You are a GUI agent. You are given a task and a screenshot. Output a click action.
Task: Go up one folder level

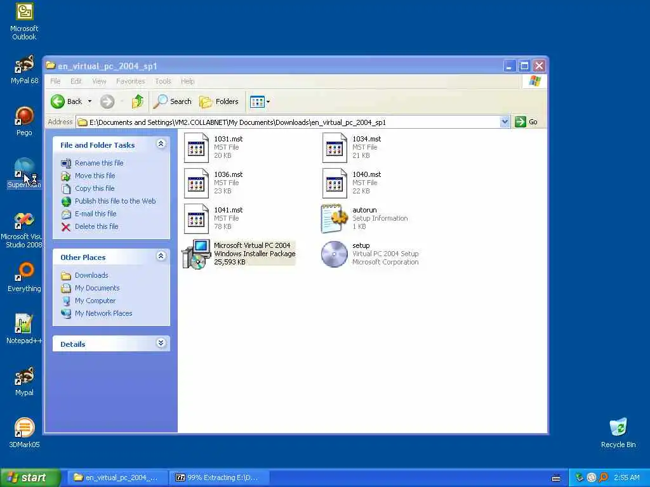138,101
